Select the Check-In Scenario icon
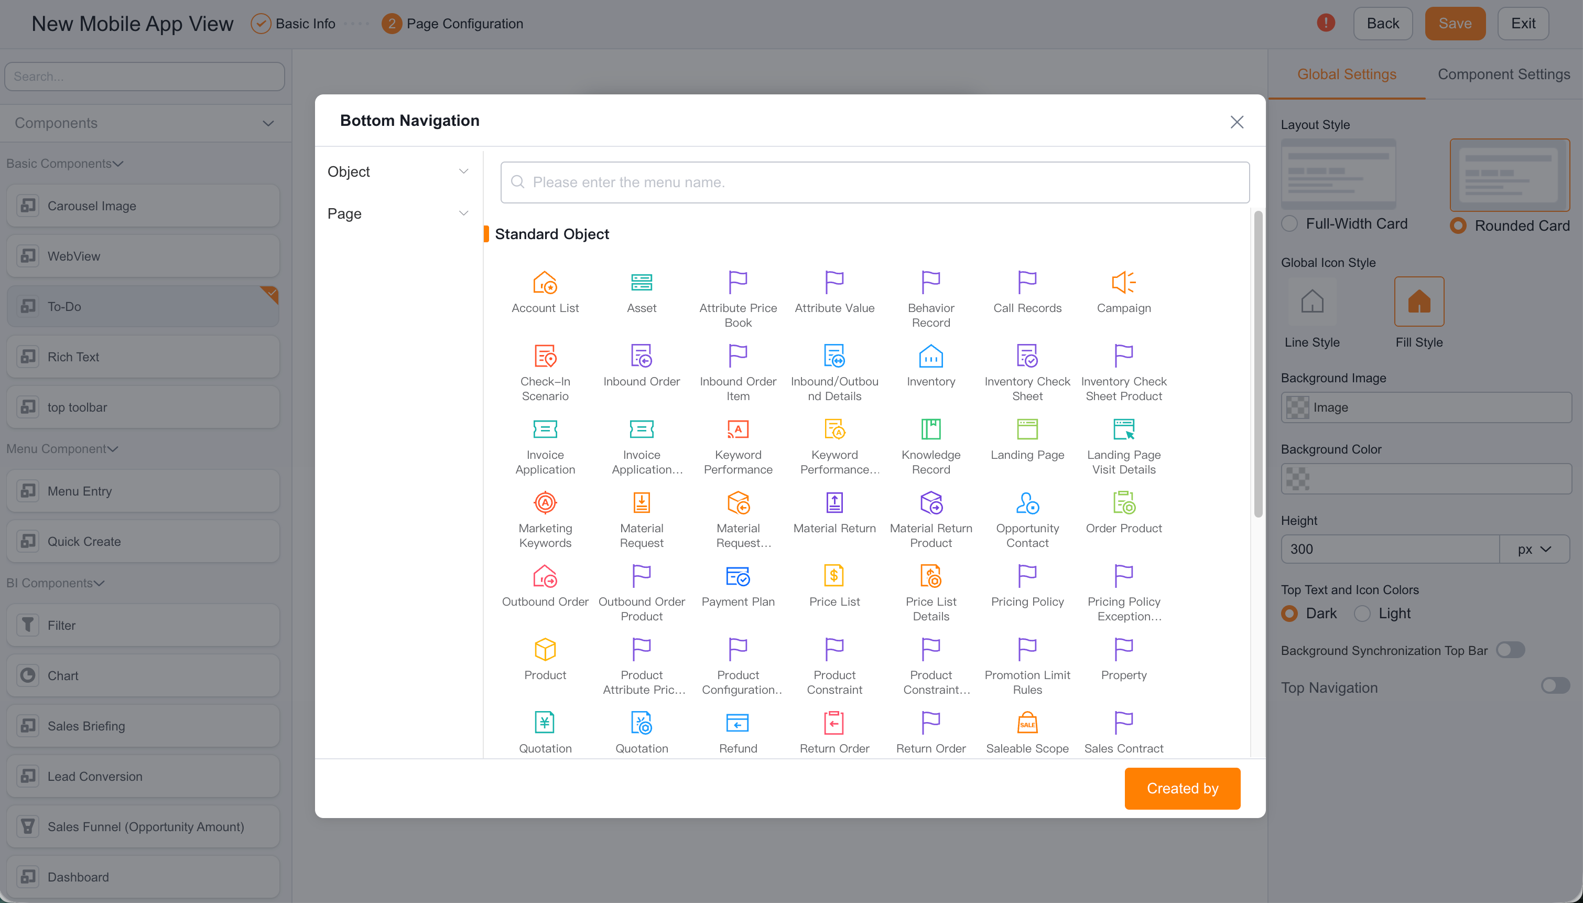 tap(545, 356)
